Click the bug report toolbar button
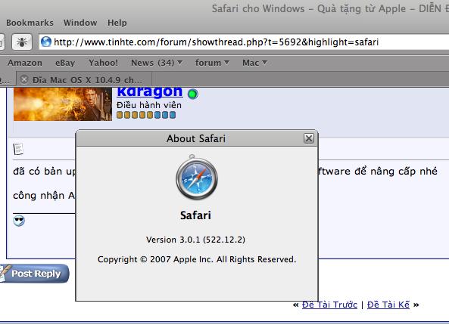 [22, 42]
